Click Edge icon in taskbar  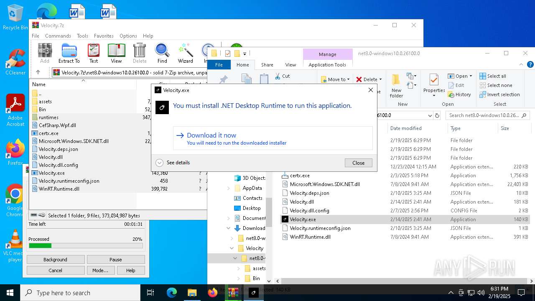tap(172, 293)
